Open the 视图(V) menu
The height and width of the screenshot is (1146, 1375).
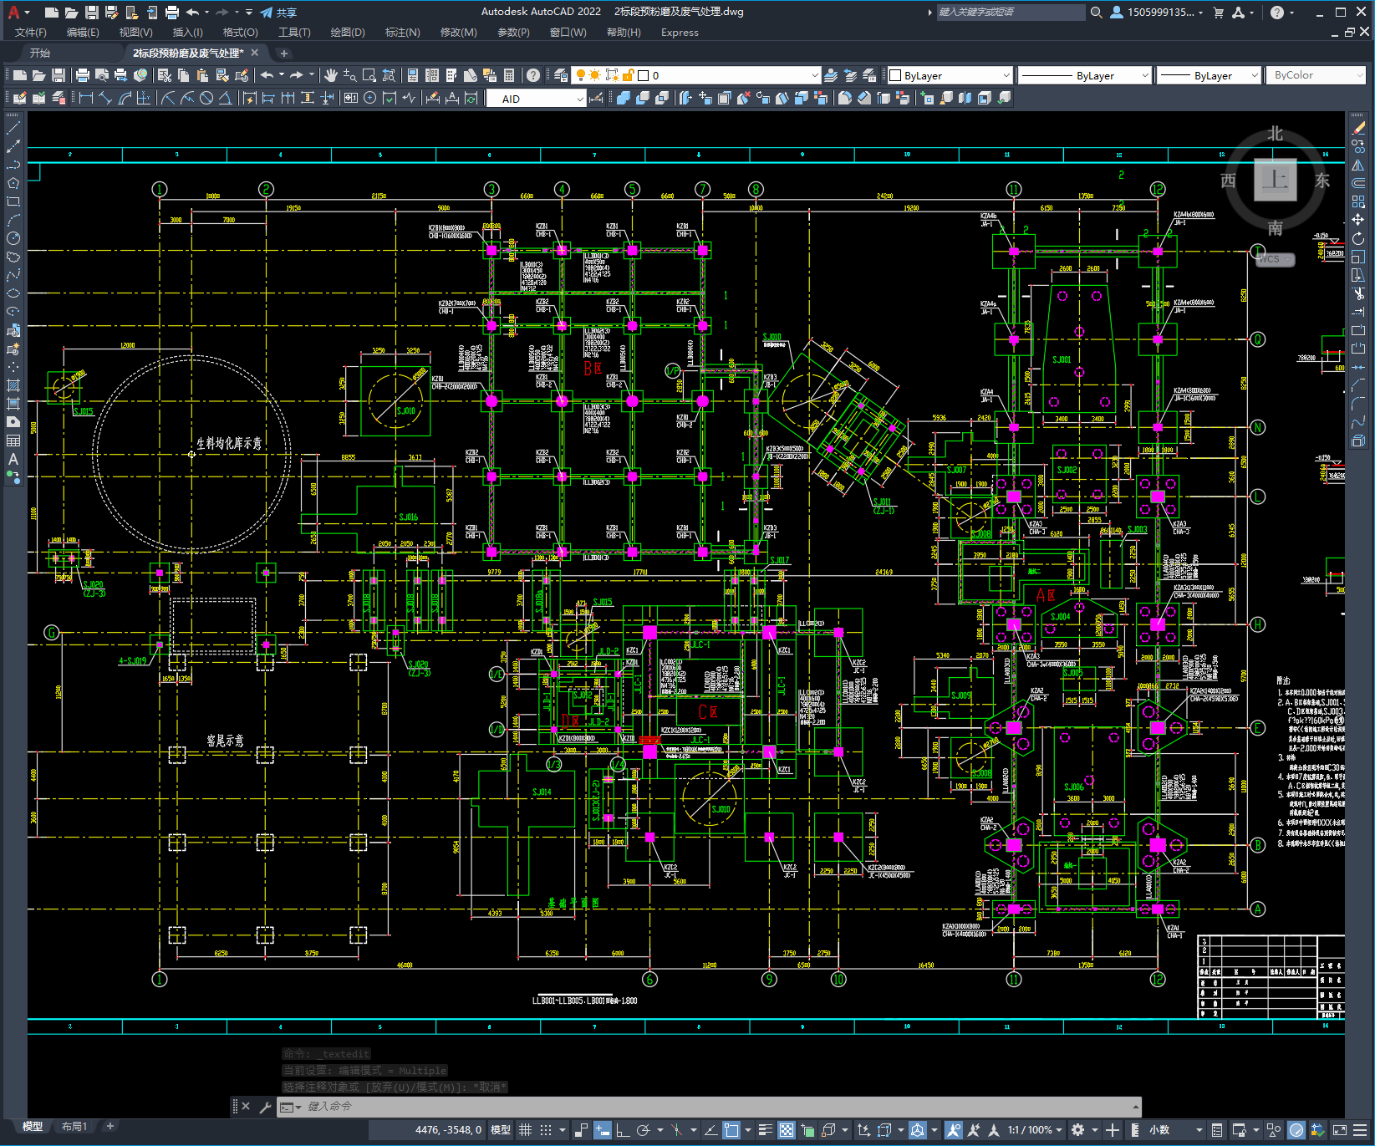[135, 33]
